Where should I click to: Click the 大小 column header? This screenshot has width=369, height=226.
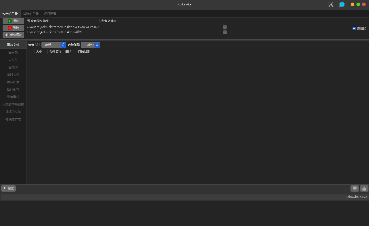[41, 52]
